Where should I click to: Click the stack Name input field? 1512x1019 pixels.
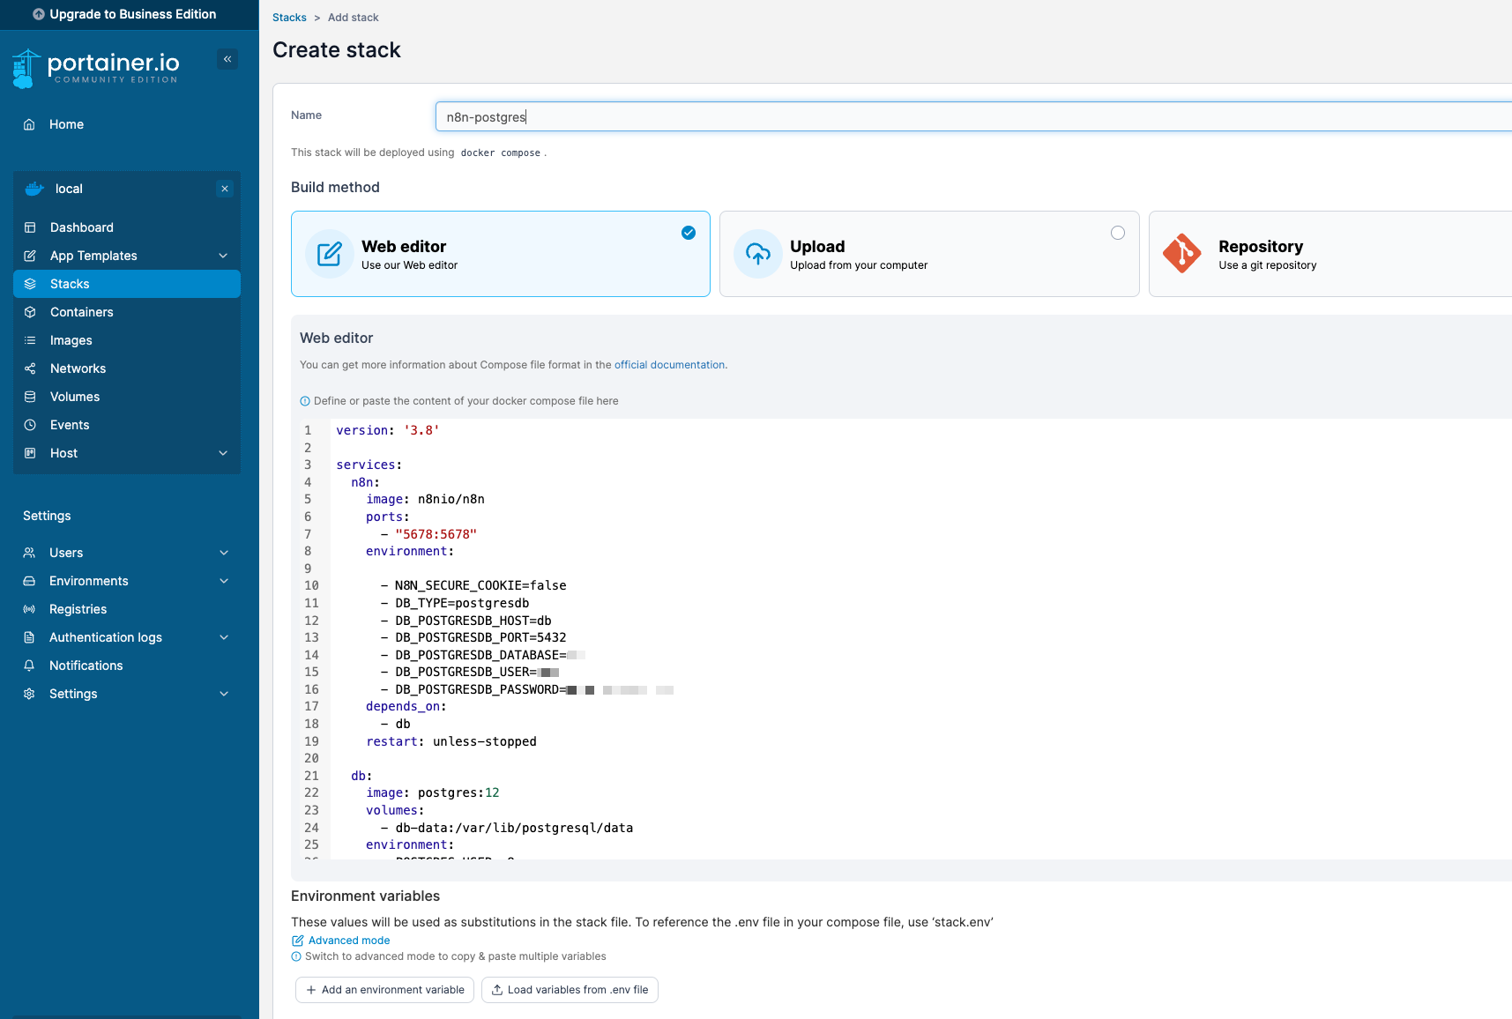tap(970, 116)
